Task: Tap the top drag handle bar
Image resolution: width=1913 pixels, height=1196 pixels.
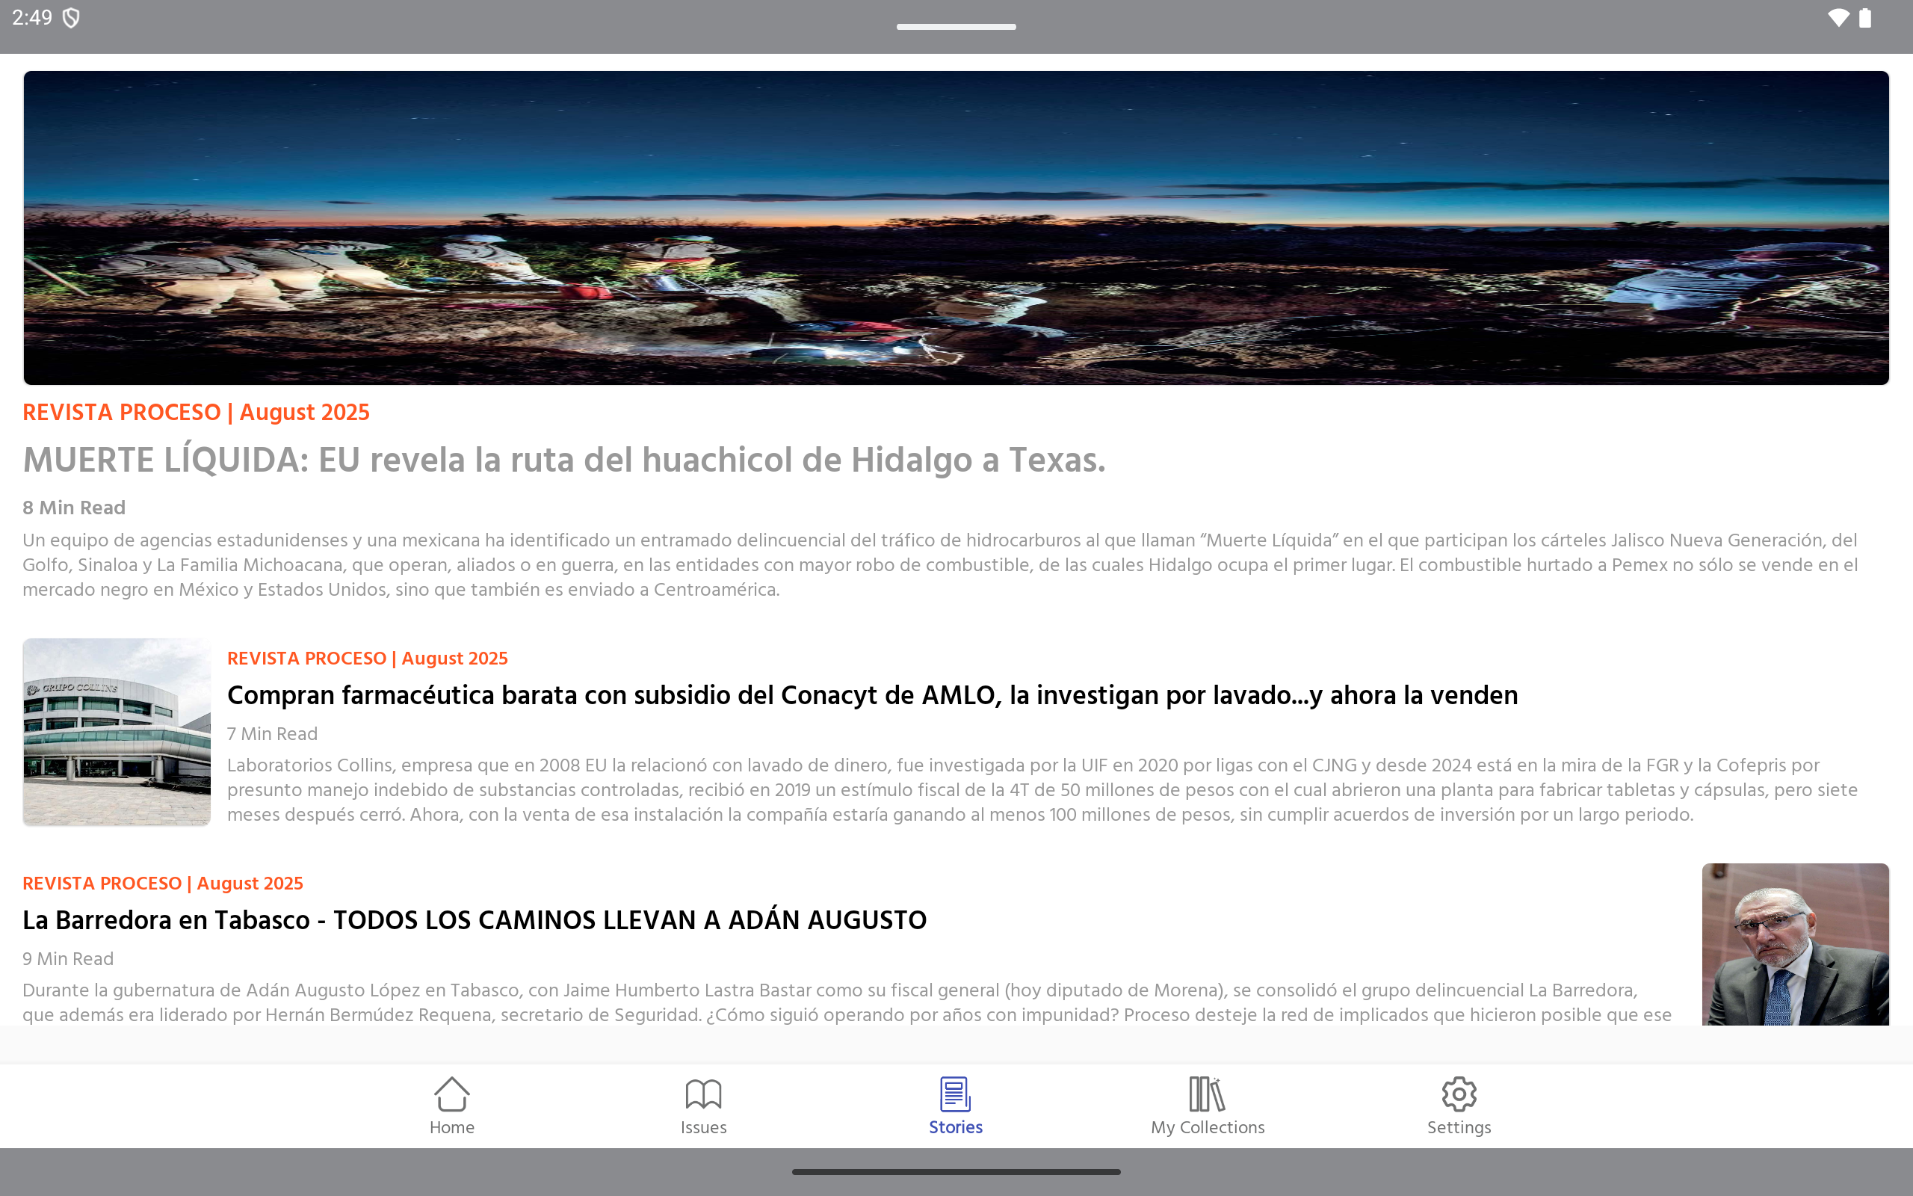Action: (956, 27)
